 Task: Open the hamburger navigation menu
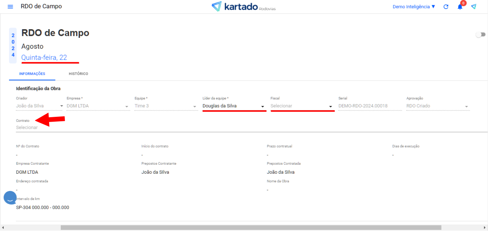(x=10, y=7)
